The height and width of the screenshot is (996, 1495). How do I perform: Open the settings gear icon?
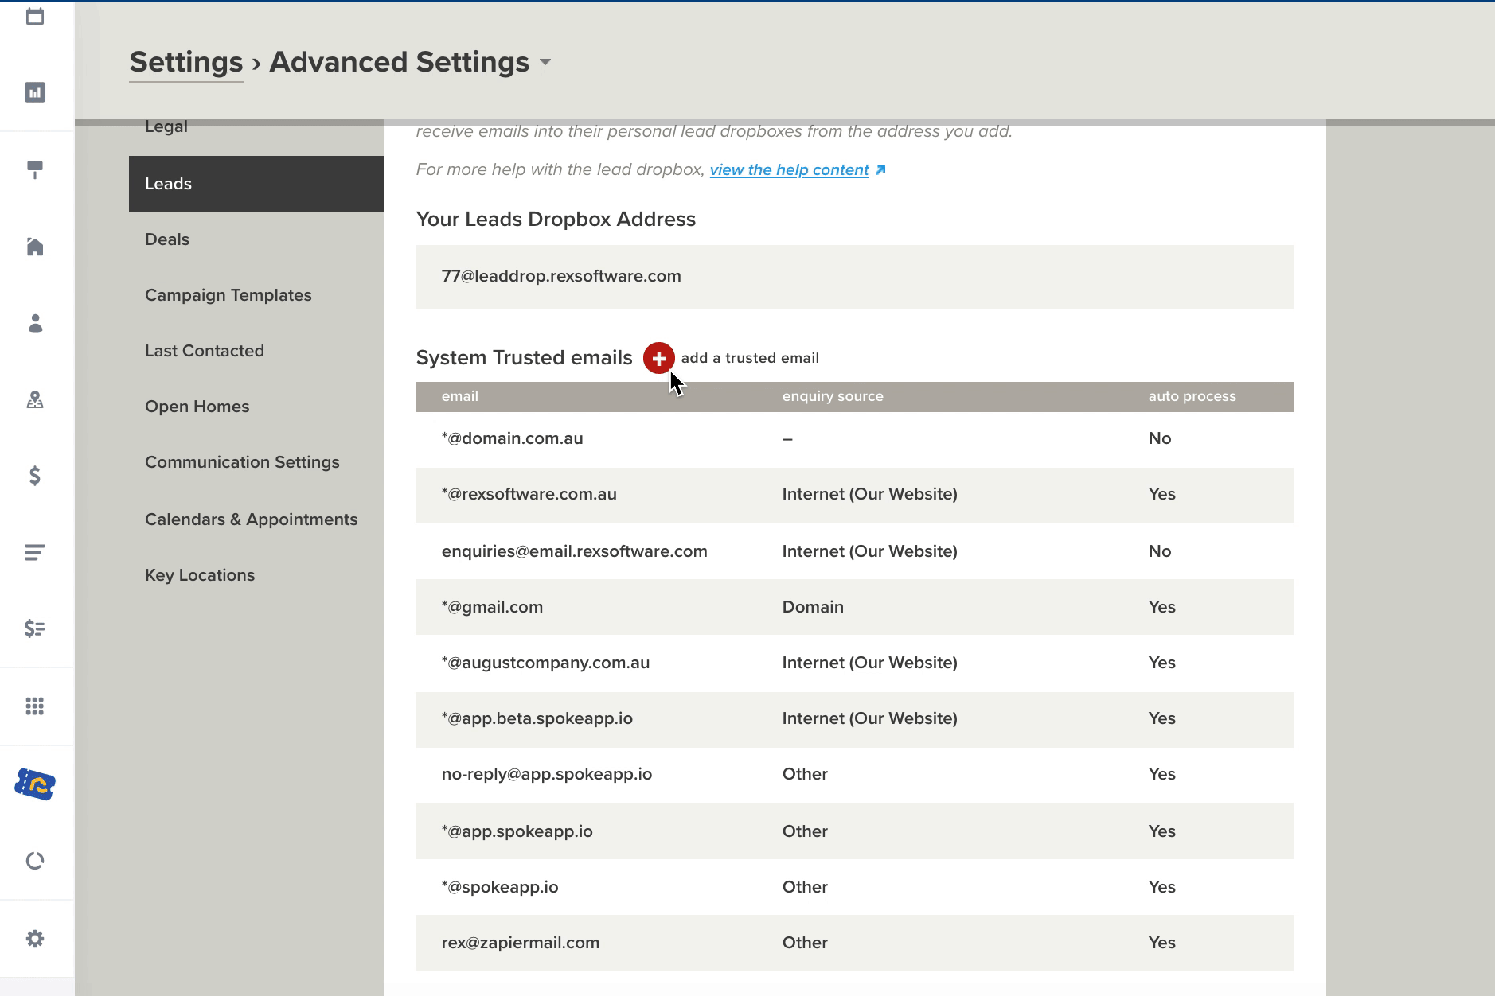pyautogui.click(x=35, y=939)
